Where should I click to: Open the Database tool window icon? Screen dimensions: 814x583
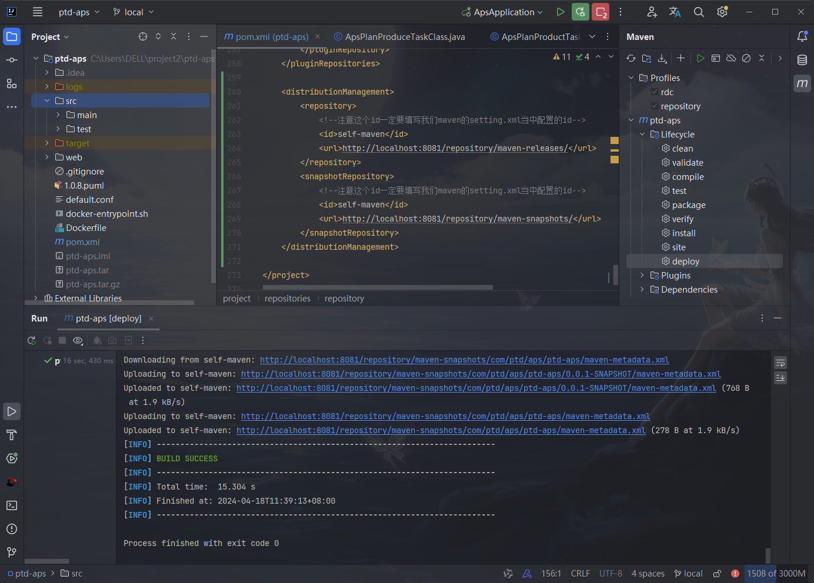point(802,60)
